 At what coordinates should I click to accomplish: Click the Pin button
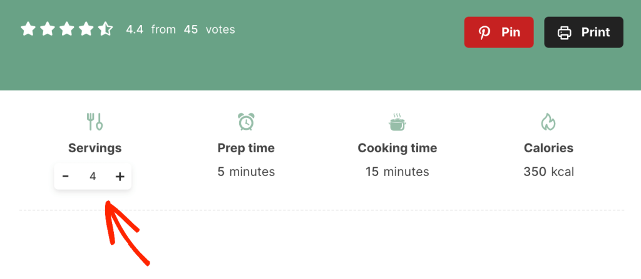pos(498,32)
